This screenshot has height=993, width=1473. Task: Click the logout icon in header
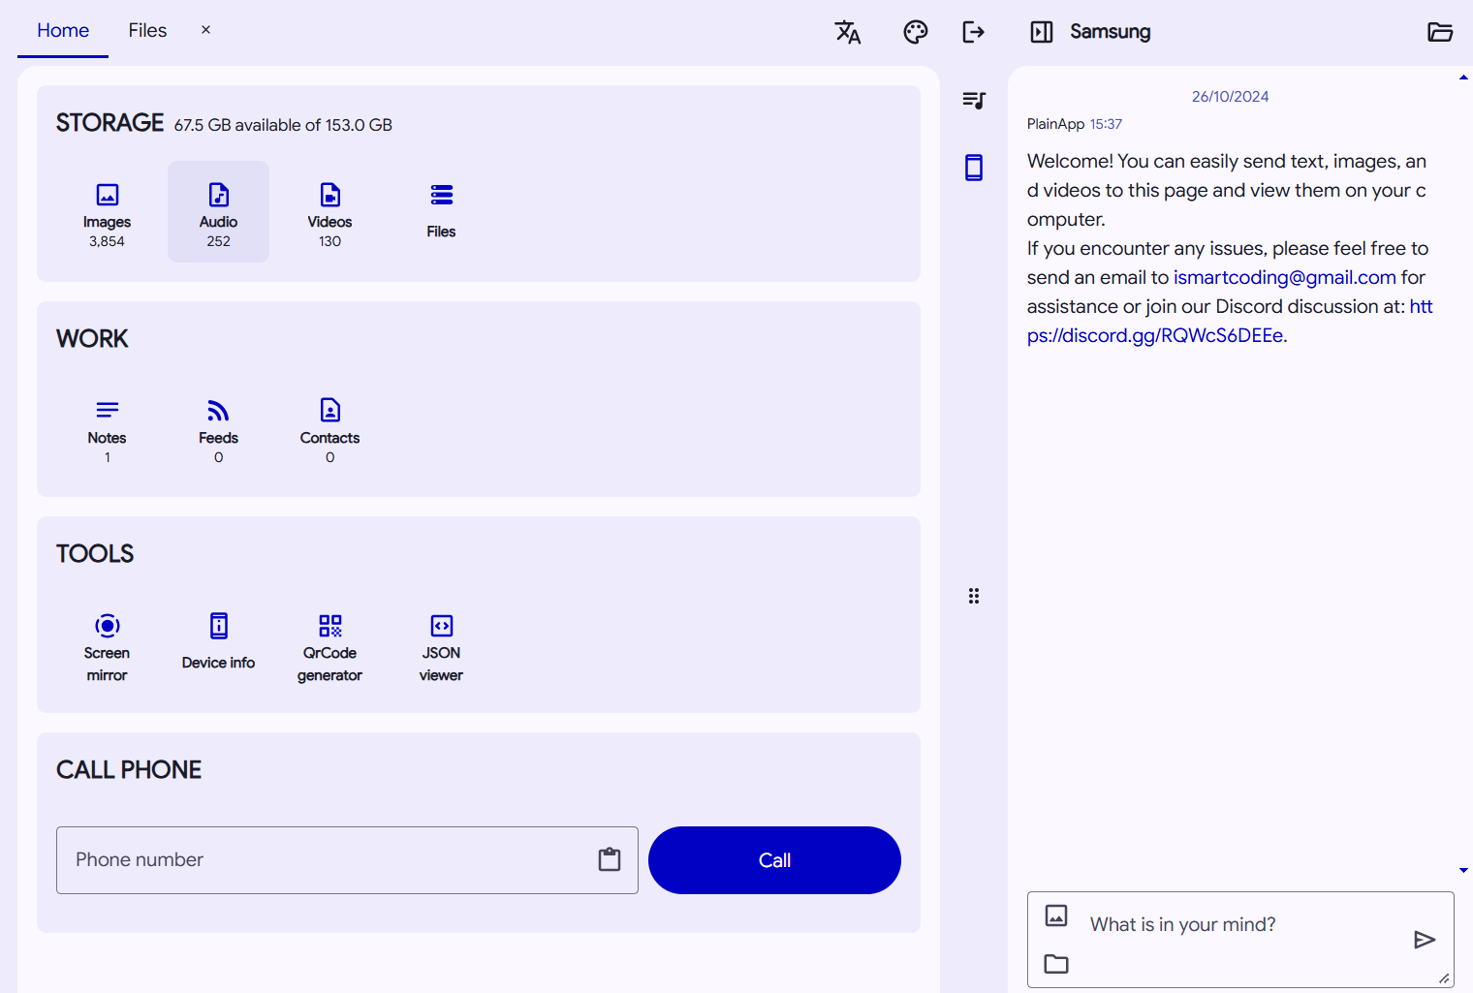click(x=974, y=32)
